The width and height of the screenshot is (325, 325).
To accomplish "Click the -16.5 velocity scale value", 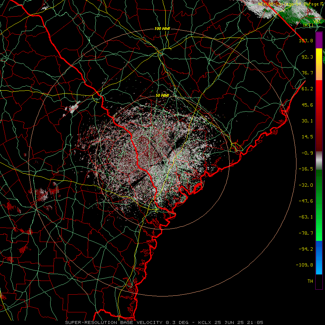I will 306,169.
